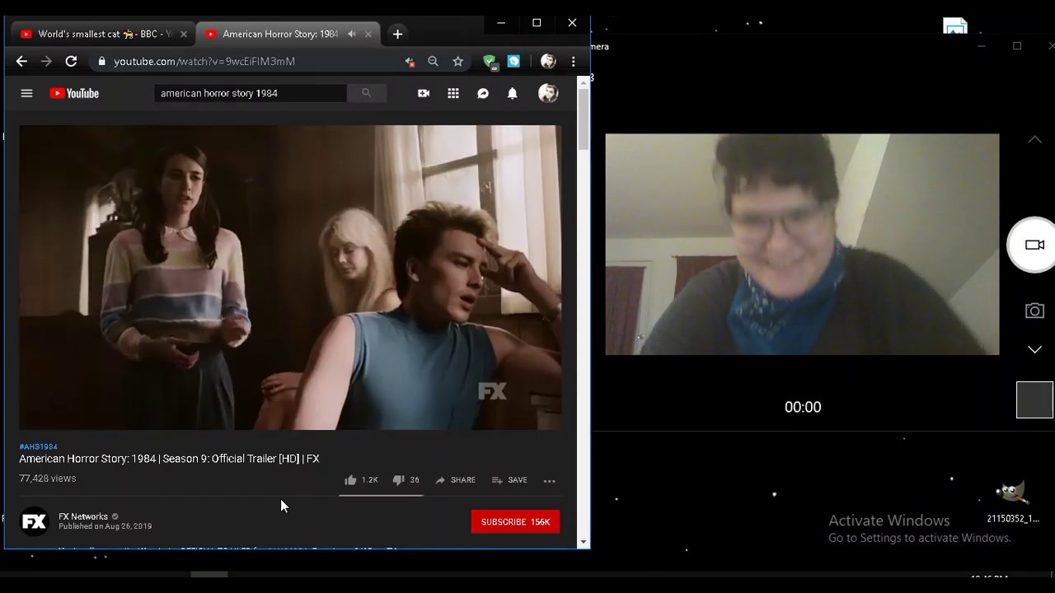Click the Camera app down chevron
Viewport: 1055px width, 593px height.
[1034, 350]
